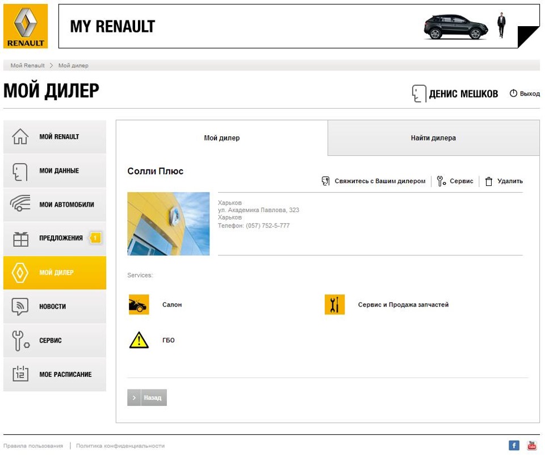This screenshot has height=456, width=545.
Task: Click Сервис и Продажа запчастей label
Action: (403, 305)
